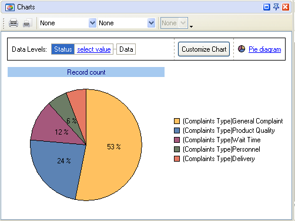Click the Charts window title icon

[x=10, y=7]
